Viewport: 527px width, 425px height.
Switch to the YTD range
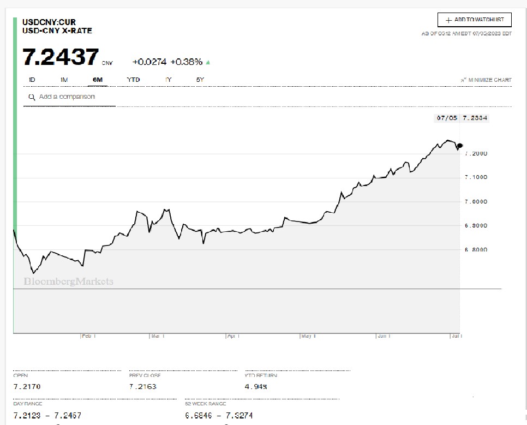(x=133, y=80)
